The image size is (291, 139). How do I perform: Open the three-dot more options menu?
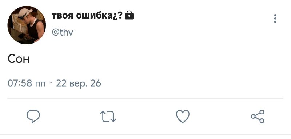pos(275,19)
